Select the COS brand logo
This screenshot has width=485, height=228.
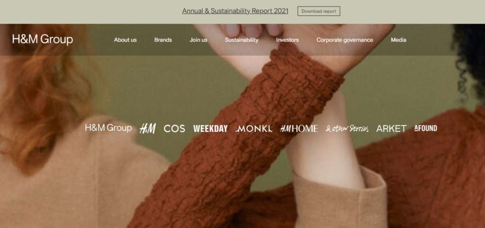[174, 129]
